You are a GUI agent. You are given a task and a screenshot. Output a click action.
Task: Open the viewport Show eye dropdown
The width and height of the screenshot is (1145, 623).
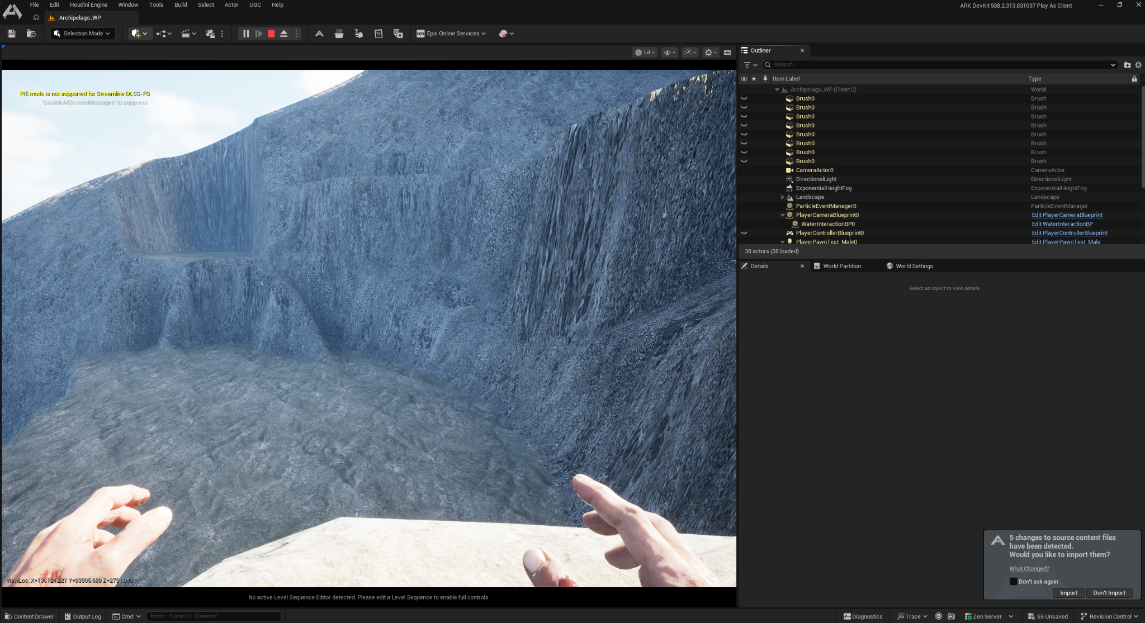(x=669, y=53)
